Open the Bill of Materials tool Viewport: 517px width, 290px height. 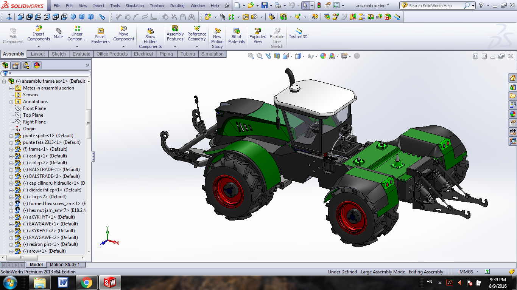[x=237, y=36]
